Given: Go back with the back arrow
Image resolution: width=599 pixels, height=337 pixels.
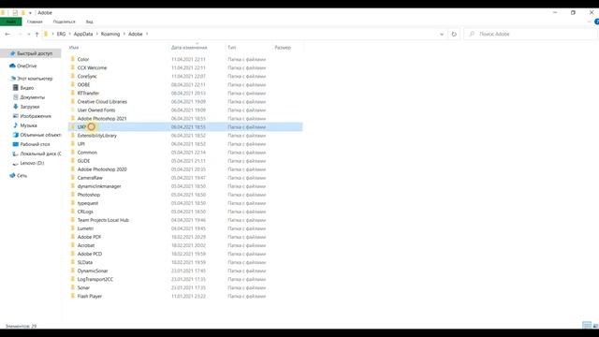Looking at the screenshot, I should point(7,34).
